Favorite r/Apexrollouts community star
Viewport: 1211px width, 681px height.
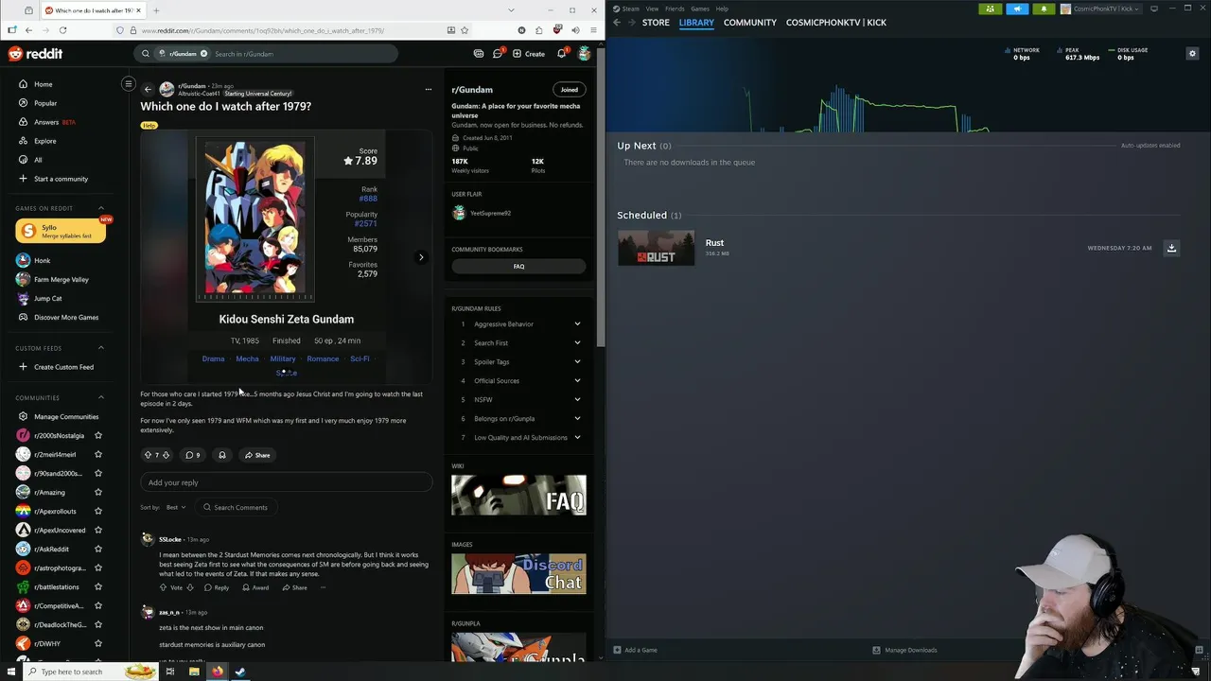click(97, 511)
